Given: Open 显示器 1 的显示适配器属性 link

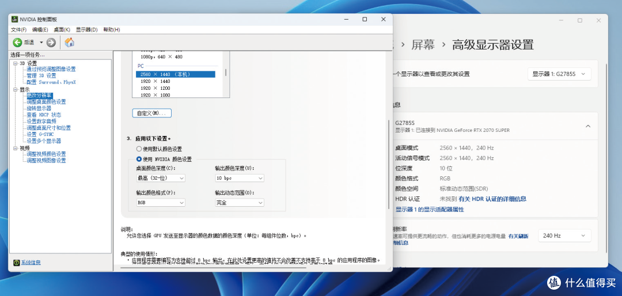Looking at the screenshot, I should tap(430, 210).
